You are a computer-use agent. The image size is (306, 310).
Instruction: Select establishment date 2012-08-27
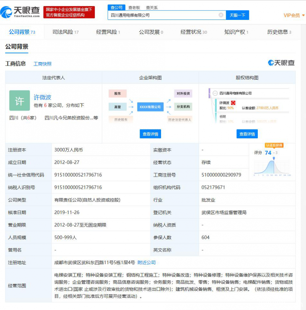[67, 162]
